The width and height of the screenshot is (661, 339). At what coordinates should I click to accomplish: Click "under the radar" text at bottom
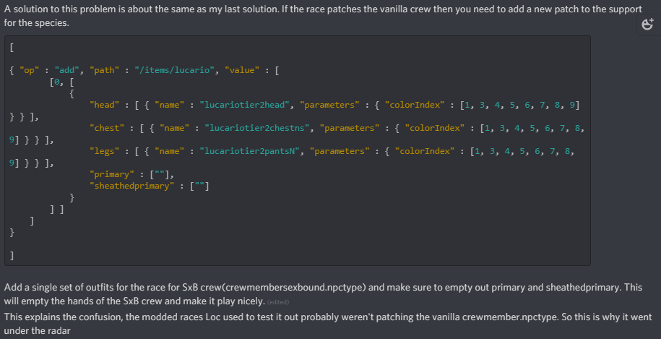coord(37,330)
